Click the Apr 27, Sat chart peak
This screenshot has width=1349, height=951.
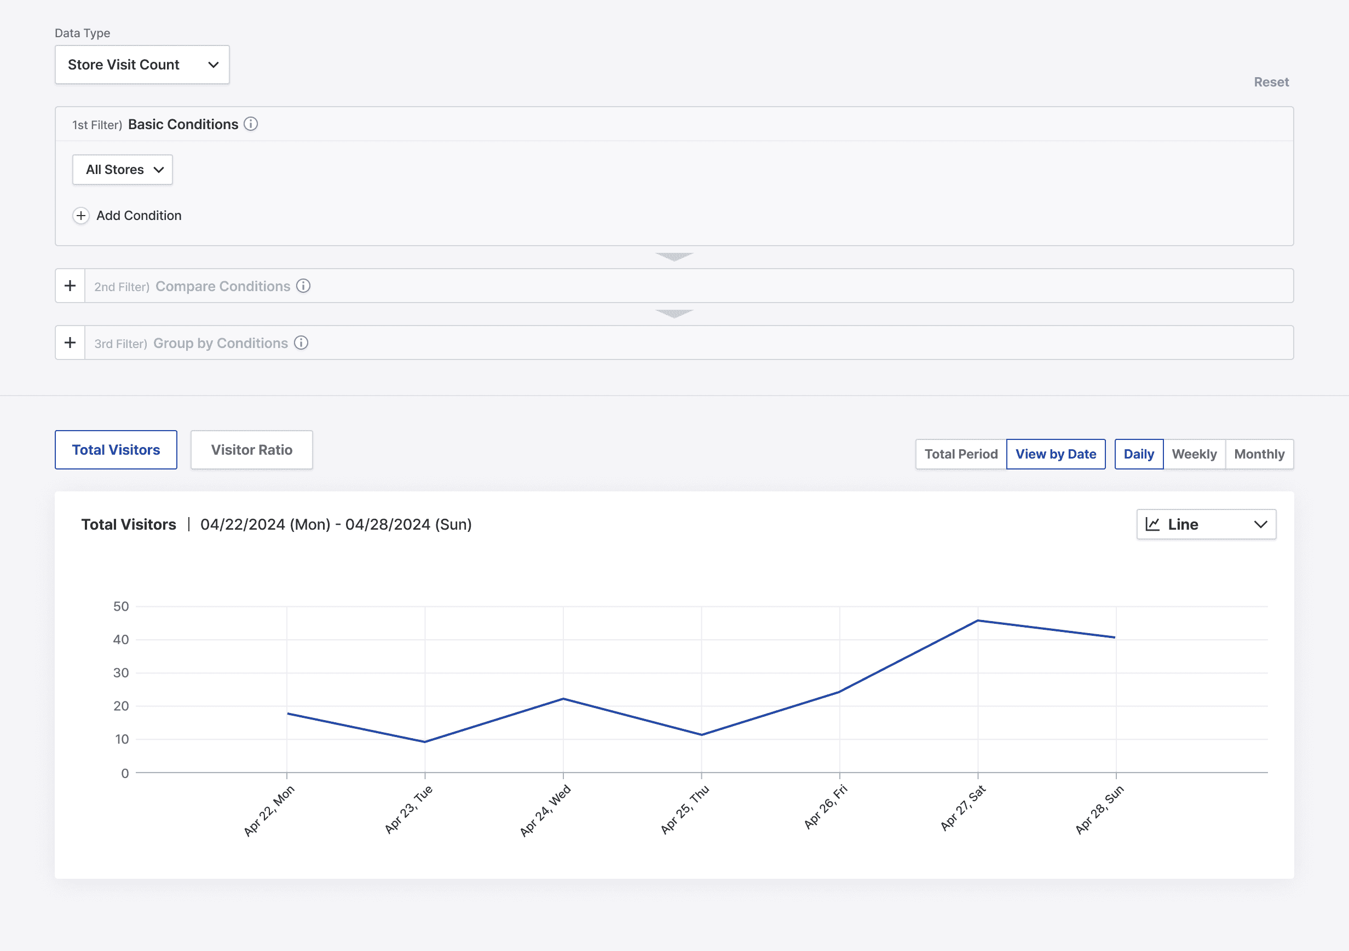point(978,621)
